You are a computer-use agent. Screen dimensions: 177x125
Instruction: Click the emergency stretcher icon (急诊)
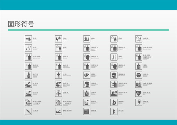(28, 39)
